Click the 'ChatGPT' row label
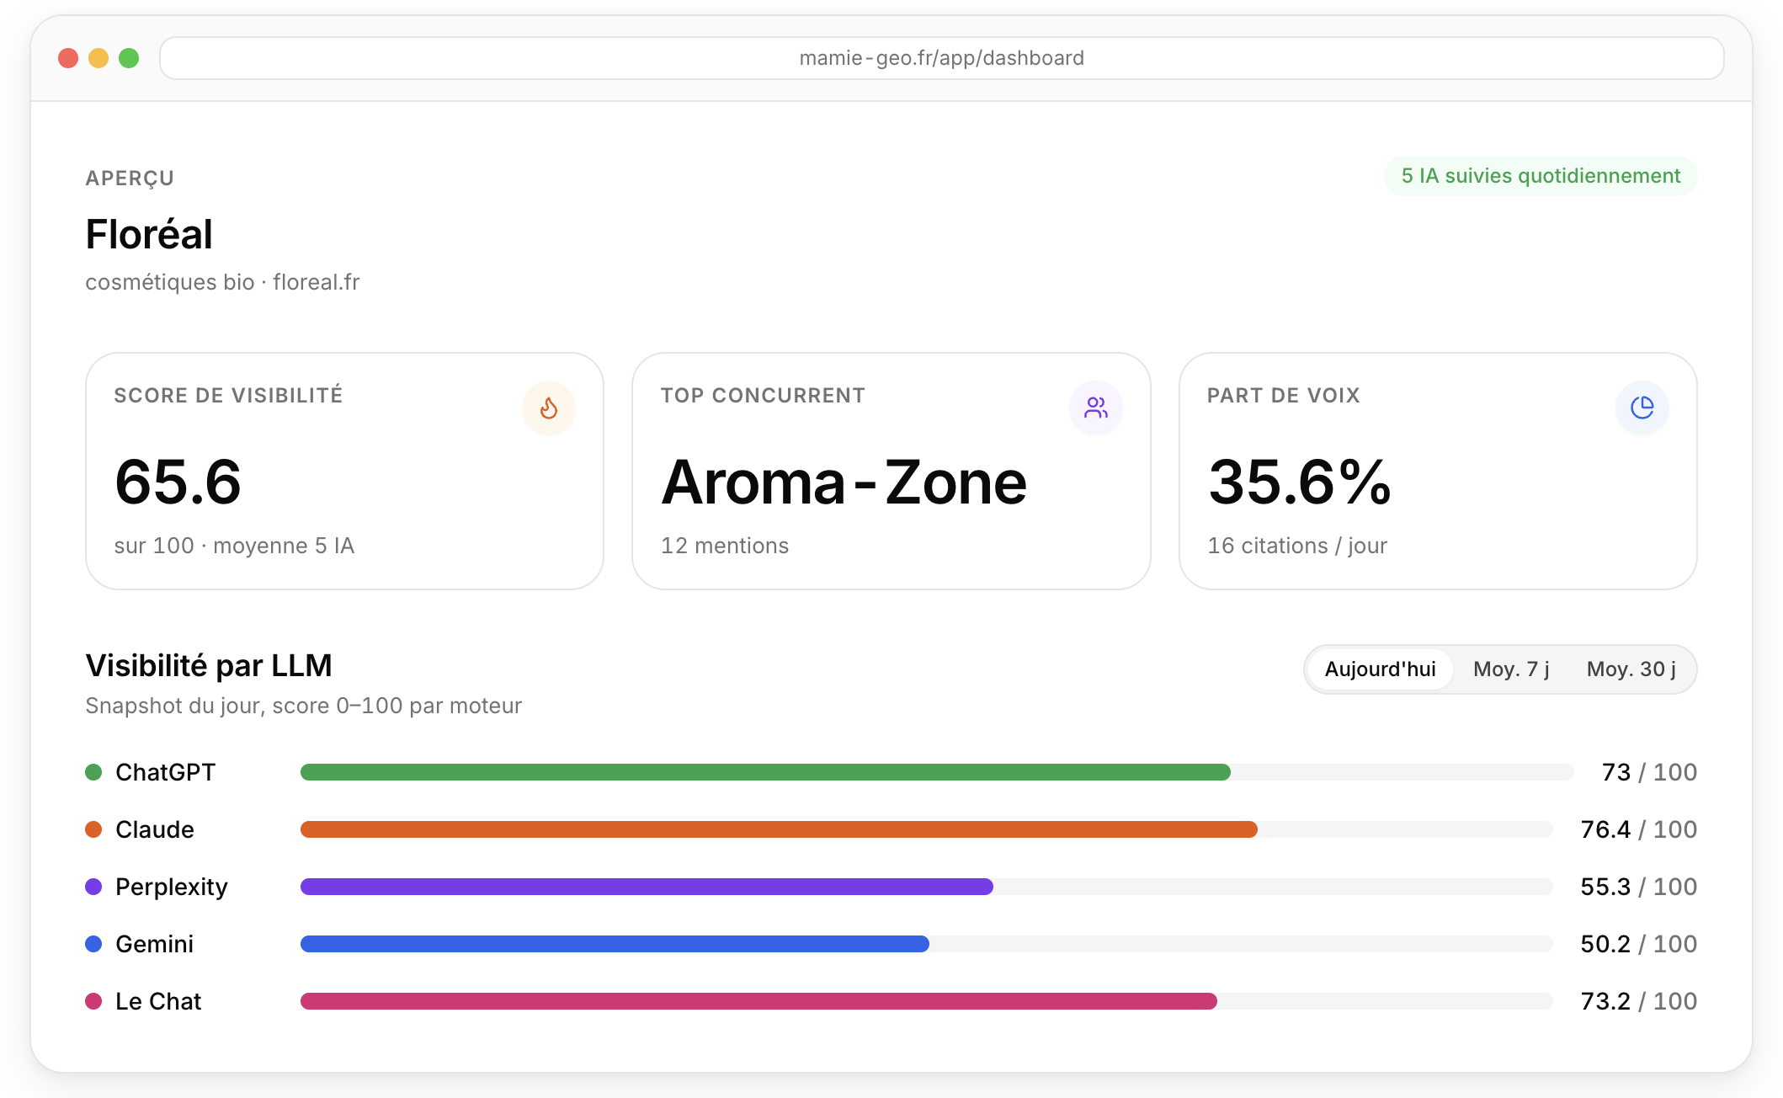The height and width of the screenshot is (1098, 1783). [x=165, y=772]
